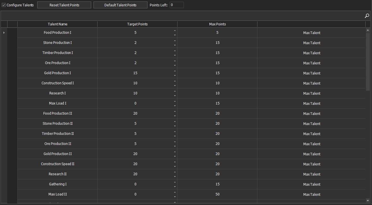This screenshot has width=372, height=205.
Task: Sort by the Talent Name column header
Action: 57,24
